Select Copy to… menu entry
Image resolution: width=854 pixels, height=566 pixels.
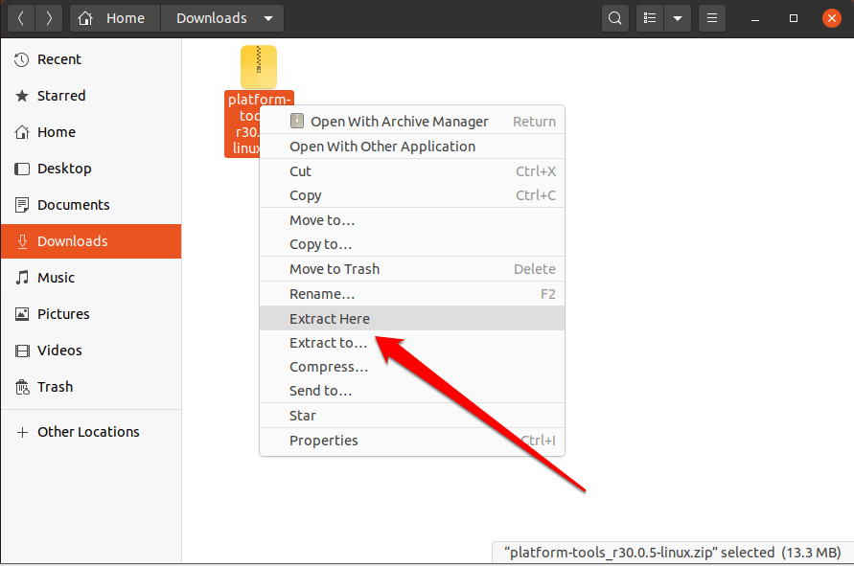coord(412,244)
